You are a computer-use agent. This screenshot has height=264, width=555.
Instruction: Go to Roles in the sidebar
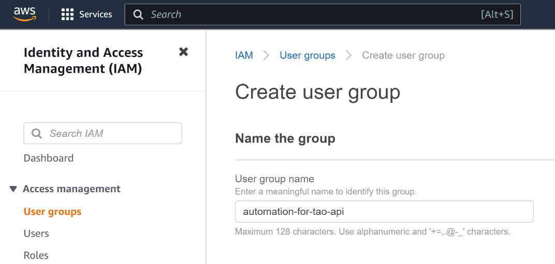(36, 255)
